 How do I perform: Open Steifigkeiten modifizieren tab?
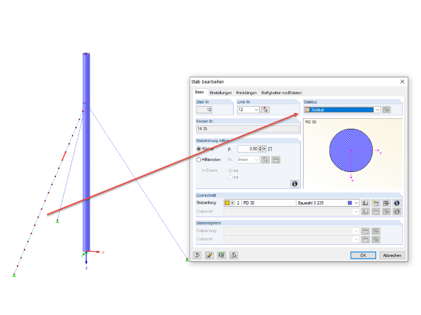[281, 93]
